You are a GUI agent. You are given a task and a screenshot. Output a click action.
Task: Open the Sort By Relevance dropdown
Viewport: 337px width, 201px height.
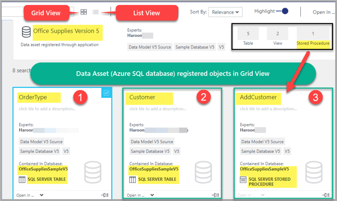pos(225,12)
